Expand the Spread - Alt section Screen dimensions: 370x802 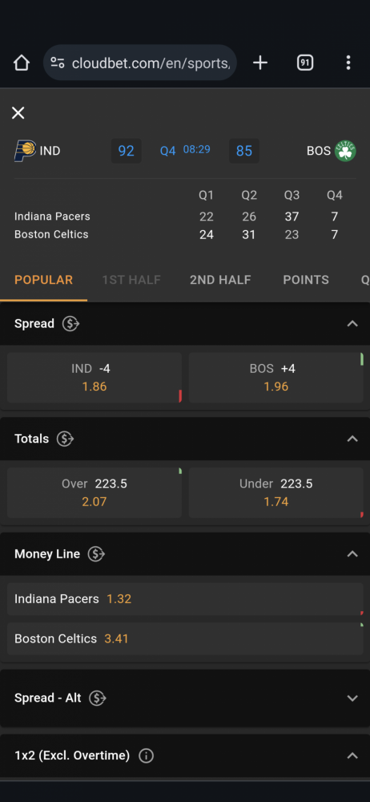pos(352,699)
